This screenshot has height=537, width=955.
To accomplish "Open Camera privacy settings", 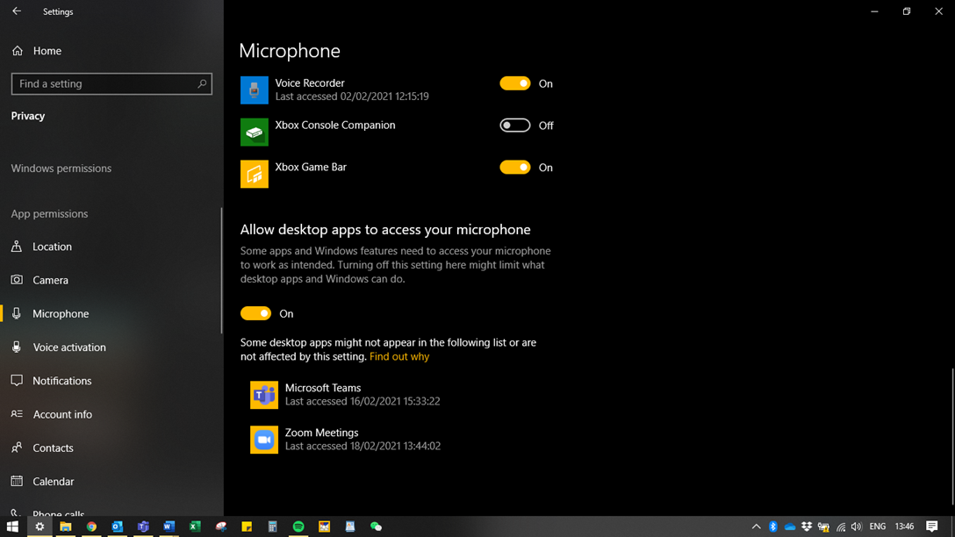I will pyautogui.click(x=50, y=280).
